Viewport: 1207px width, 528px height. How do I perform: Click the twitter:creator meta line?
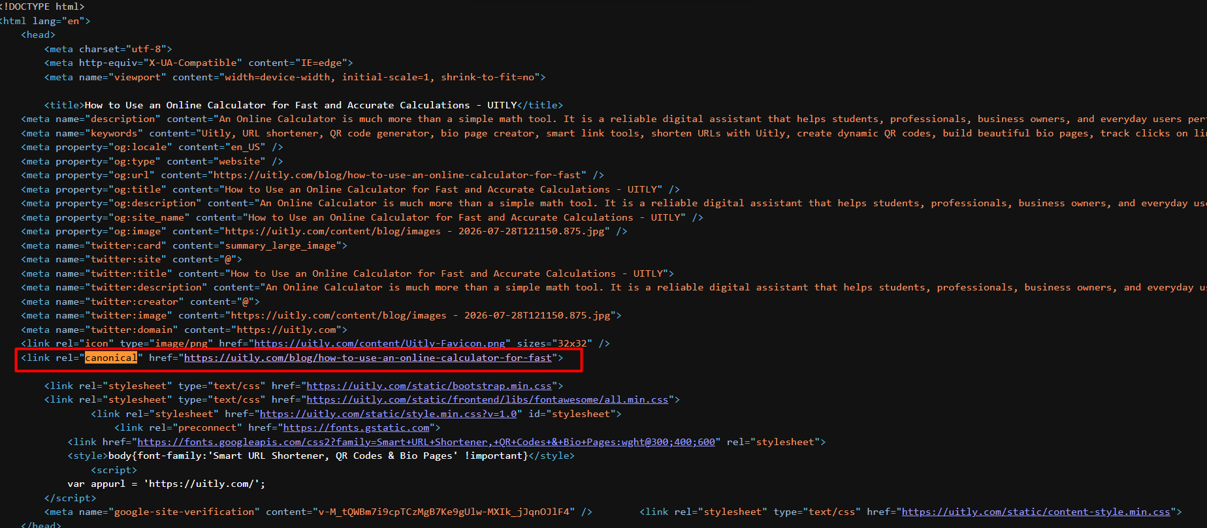[x=140, y=302]
